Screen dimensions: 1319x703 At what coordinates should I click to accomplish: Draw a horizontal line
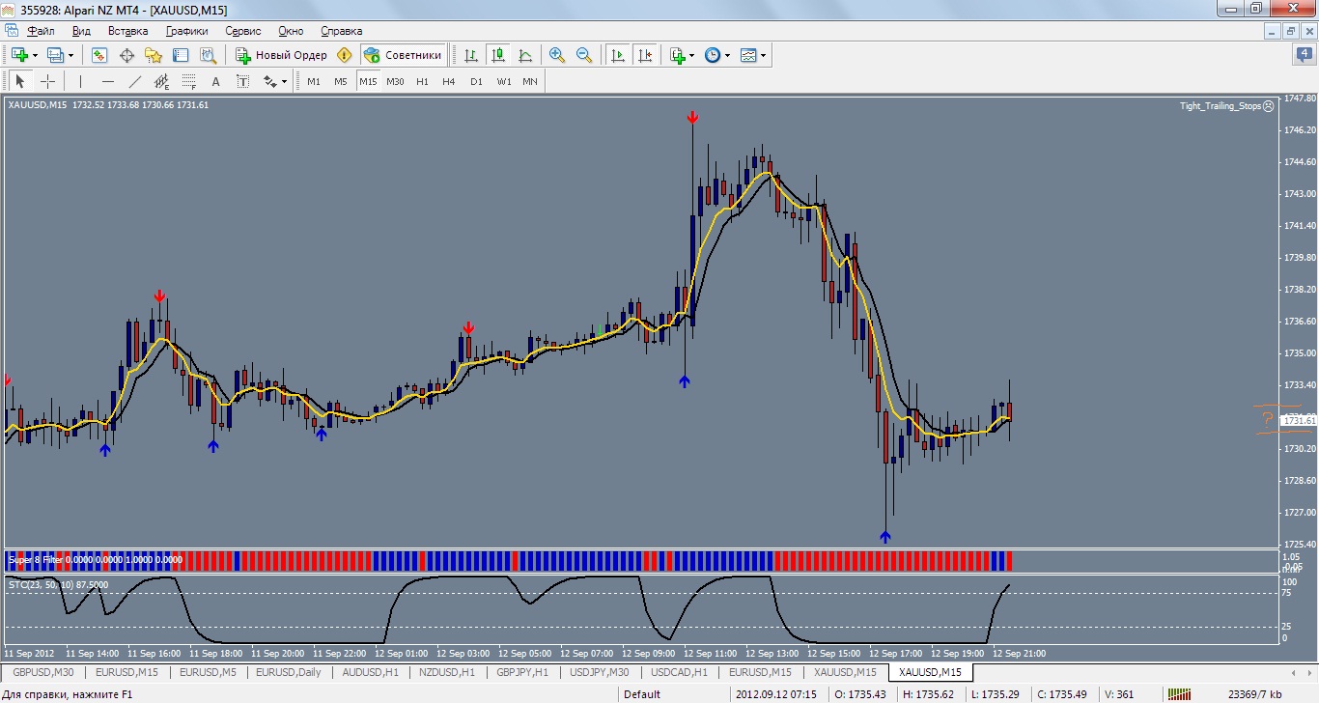coord(107,81)
